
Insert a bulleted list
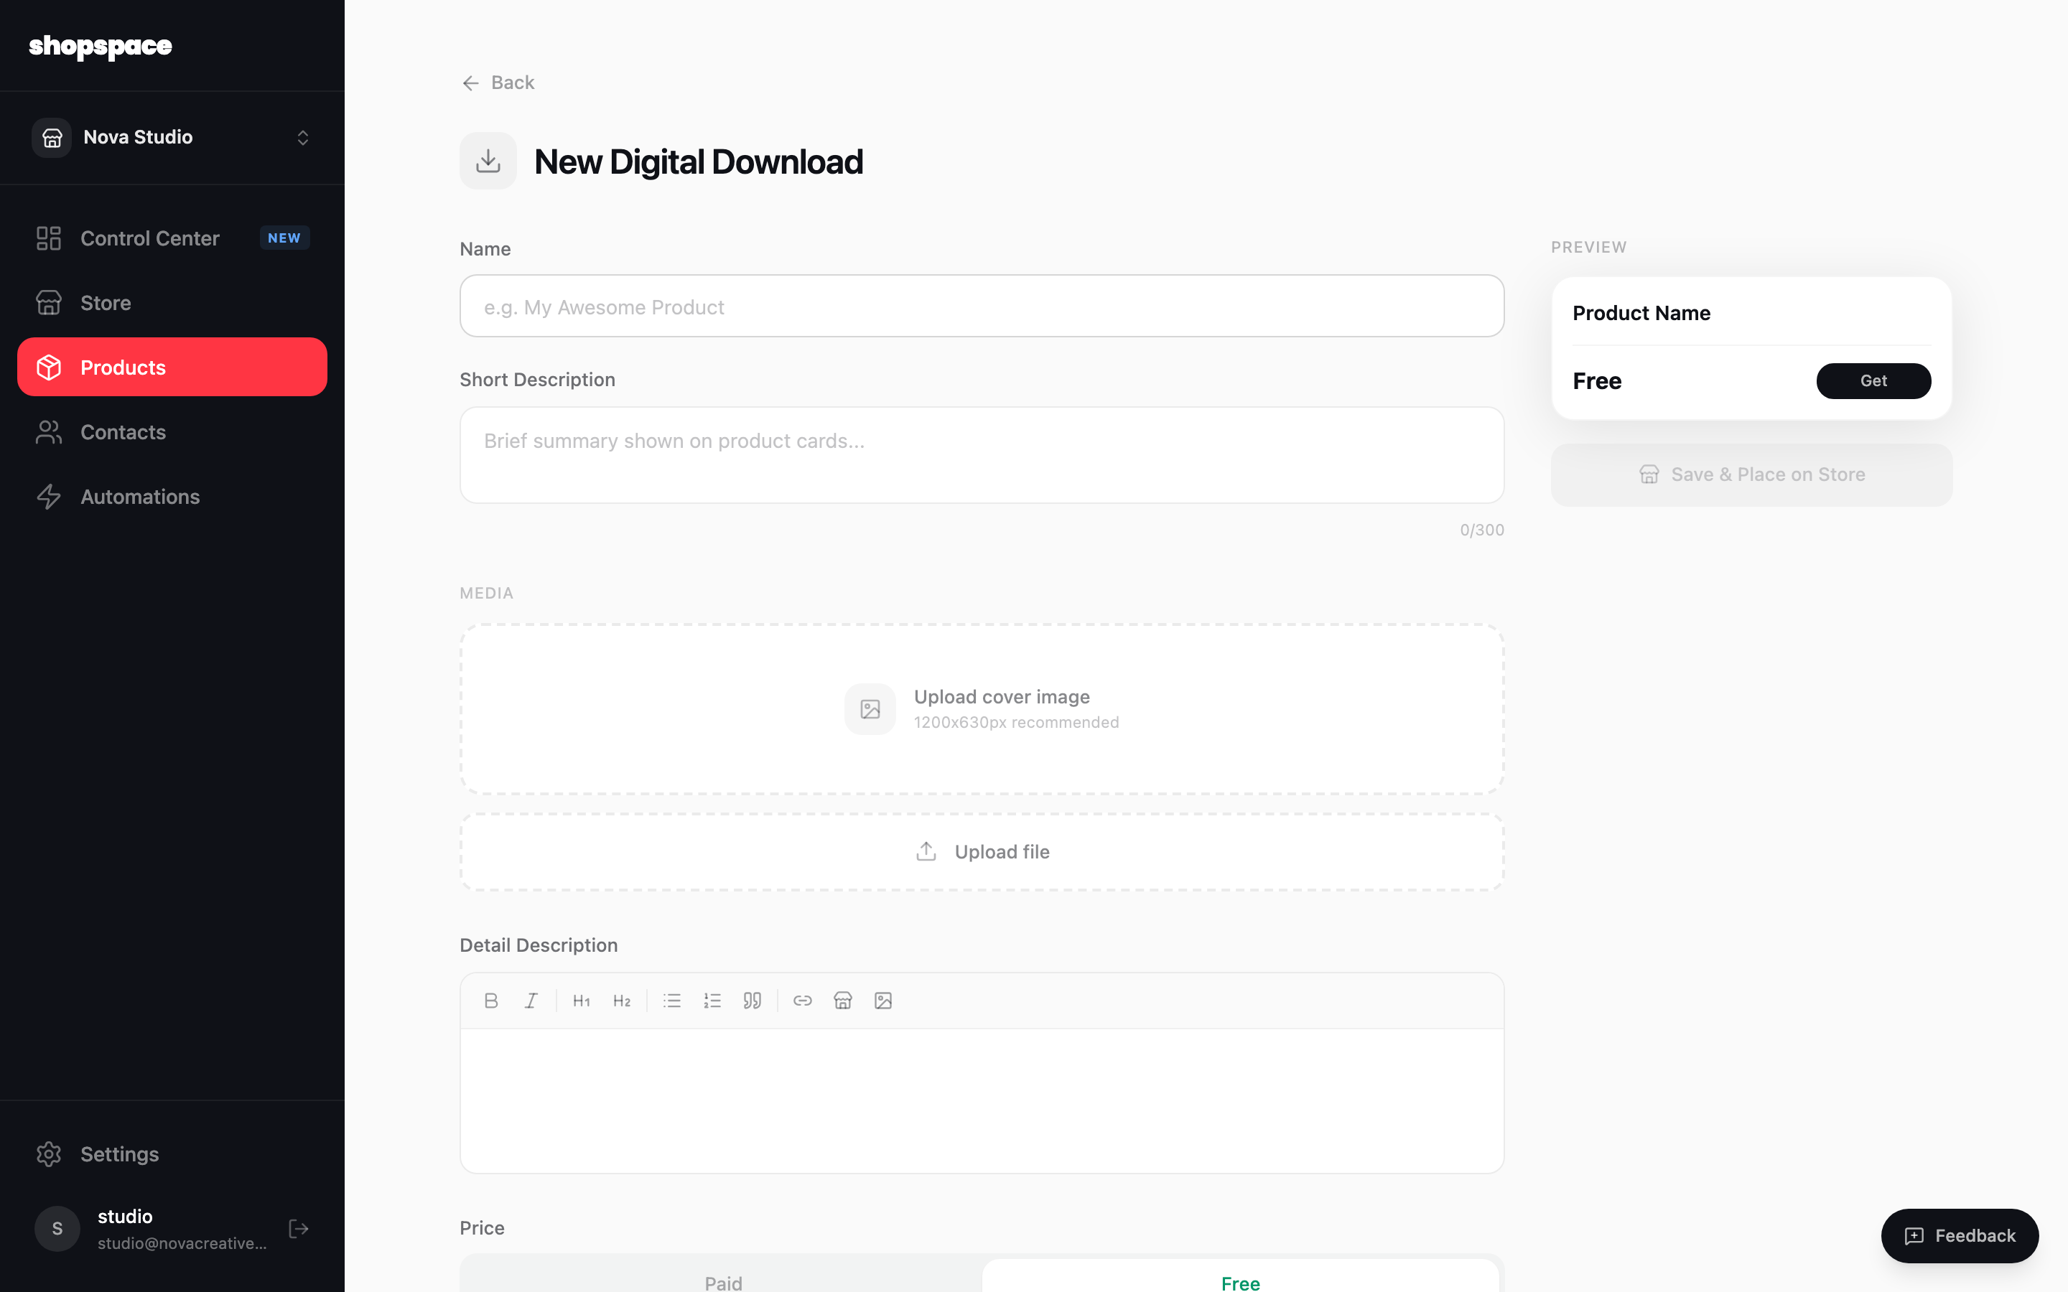671,1001
